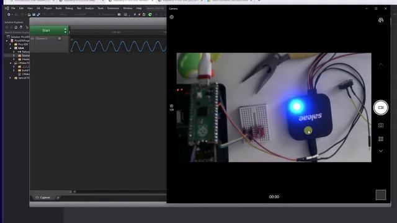Select the Channel 0 label
Image resolution: width=397 pixels, height=223 pixels.
point(42,38)
